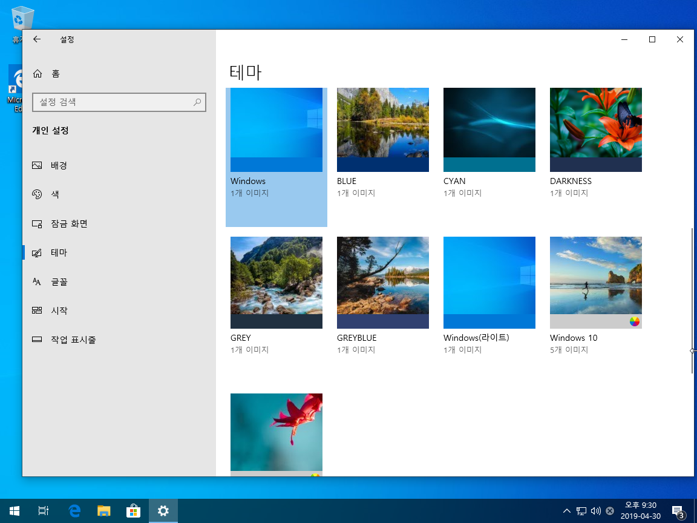Viewport: 697px width, 523px height.
Task: Open the Windows Start menu
Action: [x=15, y=510]
